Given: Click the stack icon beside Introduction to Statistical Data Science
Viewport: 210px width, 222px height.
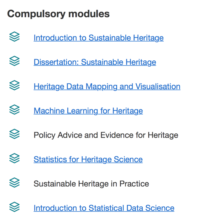Looking at the screenshot, I should (x=14, y=207).
